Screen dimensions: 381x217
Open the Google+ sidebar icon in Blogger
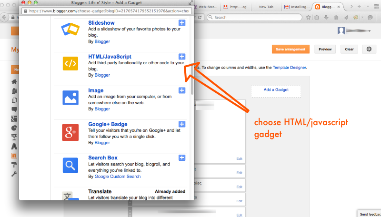[x=14, y=118]
